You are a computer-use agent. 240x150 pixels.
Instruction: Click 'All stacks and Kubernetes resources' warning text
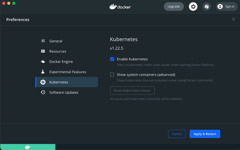[146, 99]
